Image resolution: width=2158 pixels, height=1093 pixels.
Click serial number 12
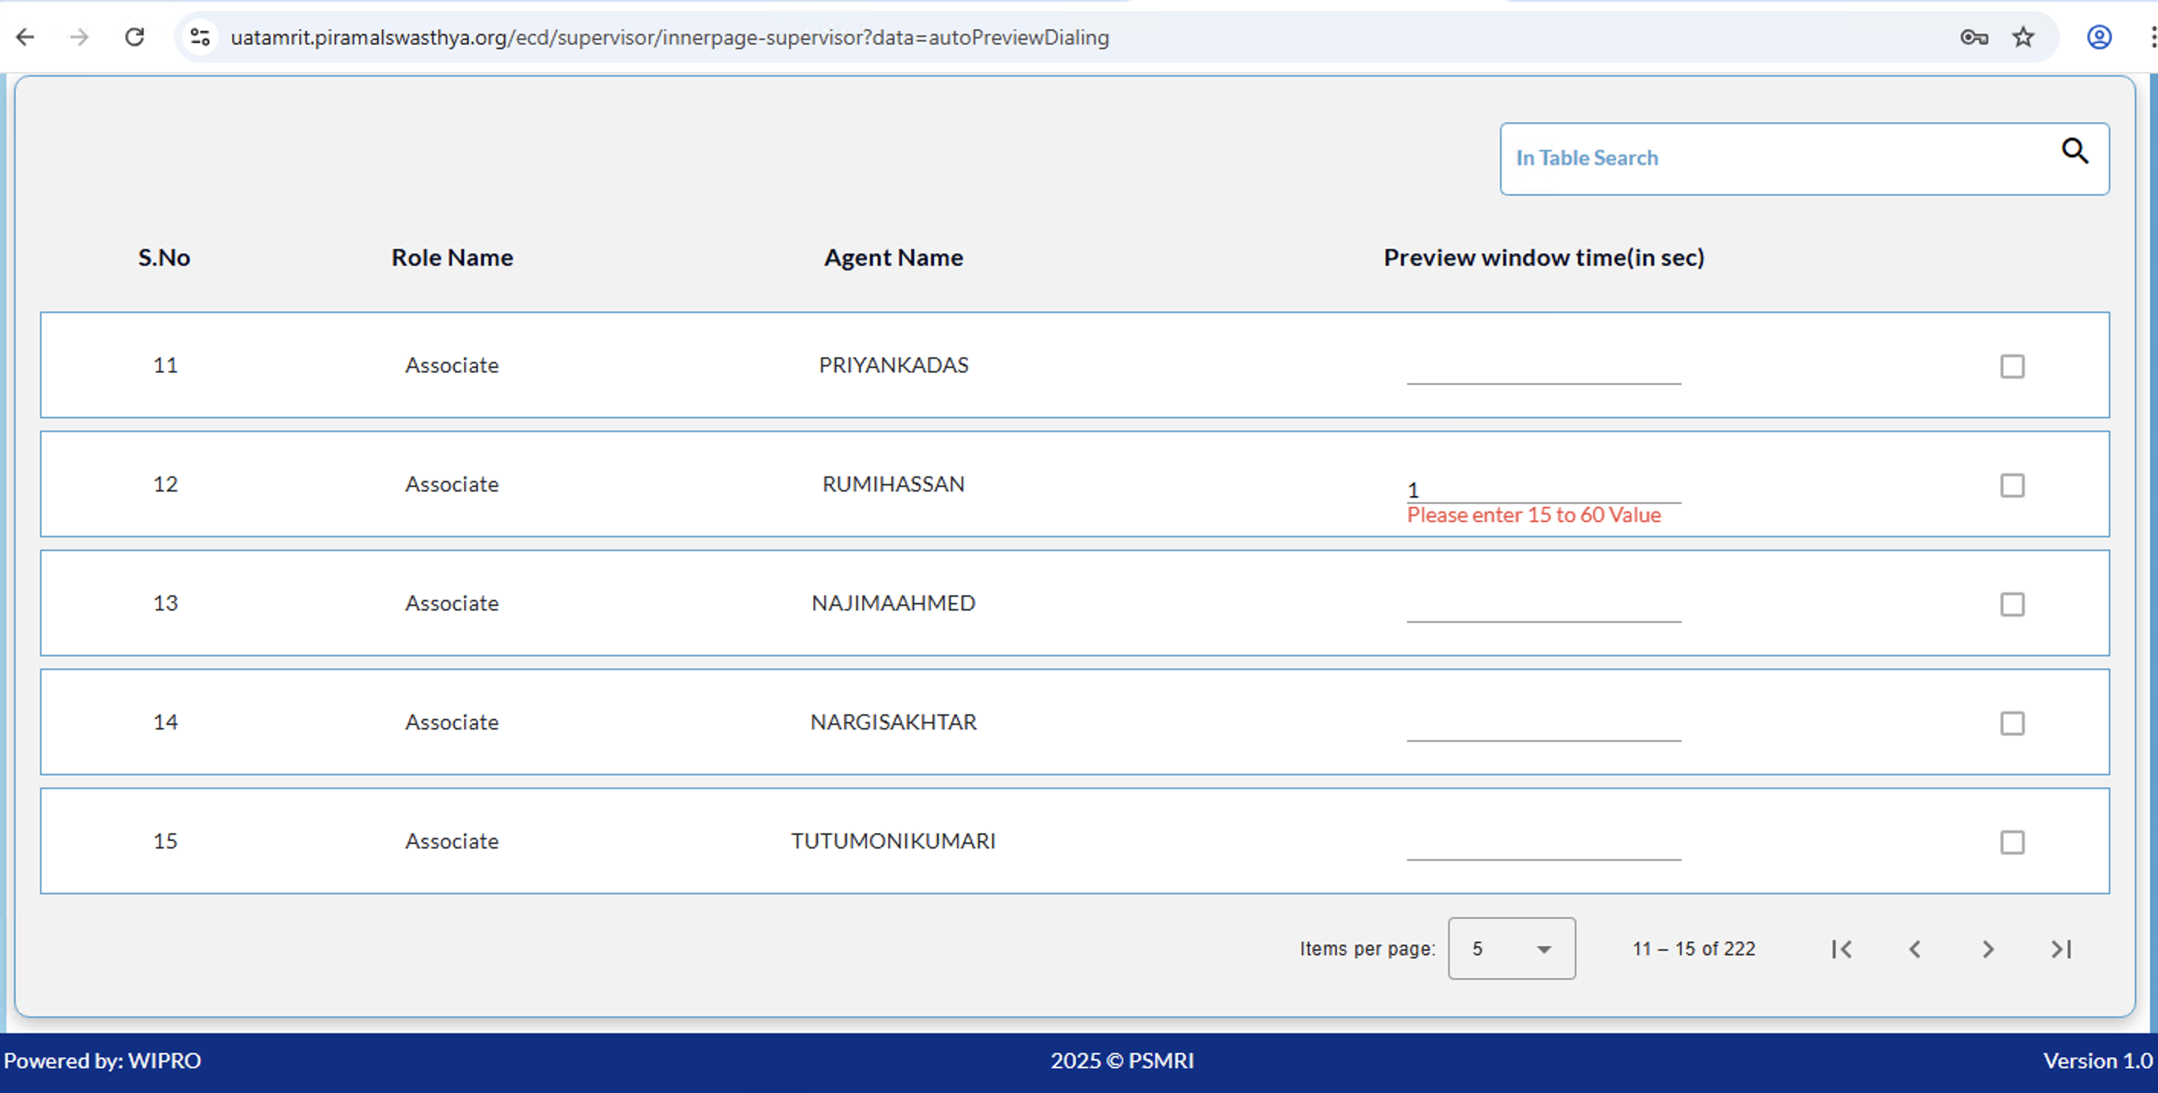pos(165,484)
